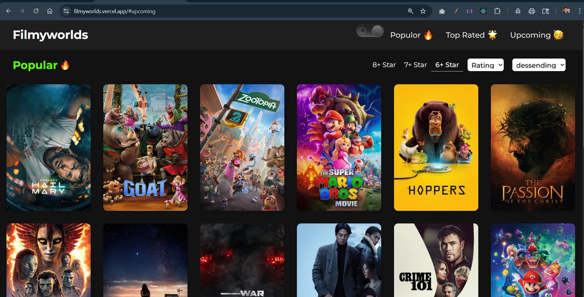Bookmark this page with the star icon
This screenshot has height=297, width=584.
pos(423,11)
